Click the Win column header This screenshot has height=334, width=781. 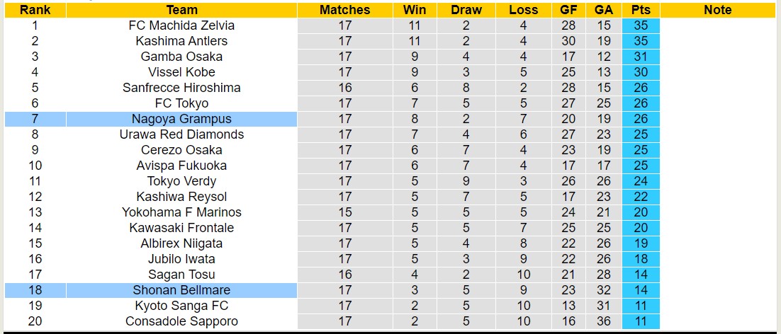point(415,10)
